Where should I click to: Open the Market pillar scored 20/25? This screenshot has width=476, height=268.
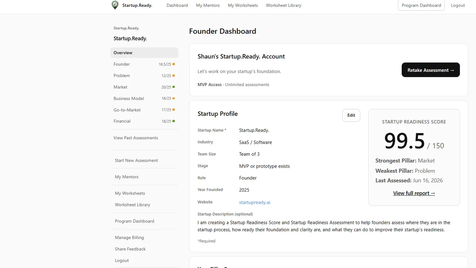(x=144, y=87)
